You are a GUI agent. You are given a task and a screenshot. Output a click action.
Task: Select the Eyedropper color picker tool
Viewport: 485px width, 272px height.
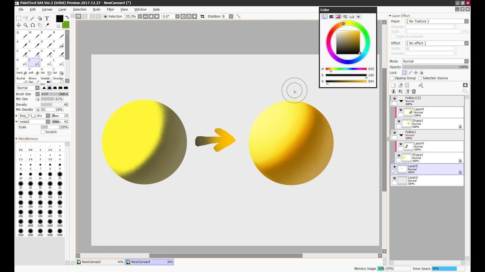[47, 25]
